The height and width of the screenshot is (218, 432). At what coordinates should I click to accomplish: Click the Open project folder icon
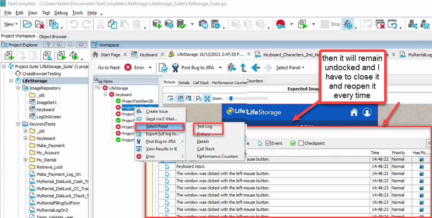coord(27,24)
